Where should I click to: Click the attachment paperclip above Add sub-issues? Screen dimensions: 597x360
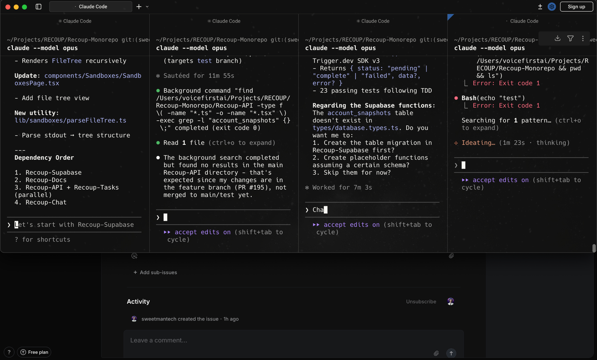tap(451, 256)
